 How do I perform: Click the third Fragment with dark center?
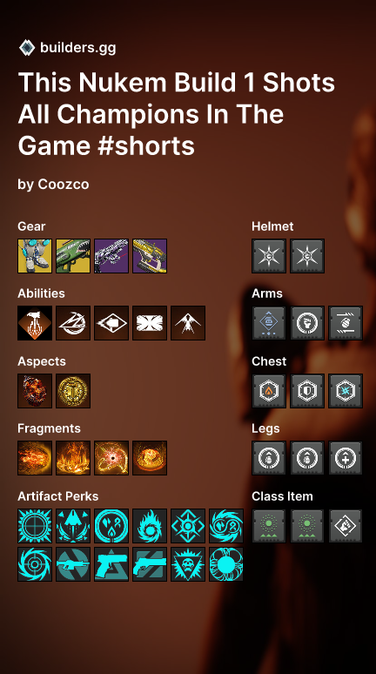[111, 458]
